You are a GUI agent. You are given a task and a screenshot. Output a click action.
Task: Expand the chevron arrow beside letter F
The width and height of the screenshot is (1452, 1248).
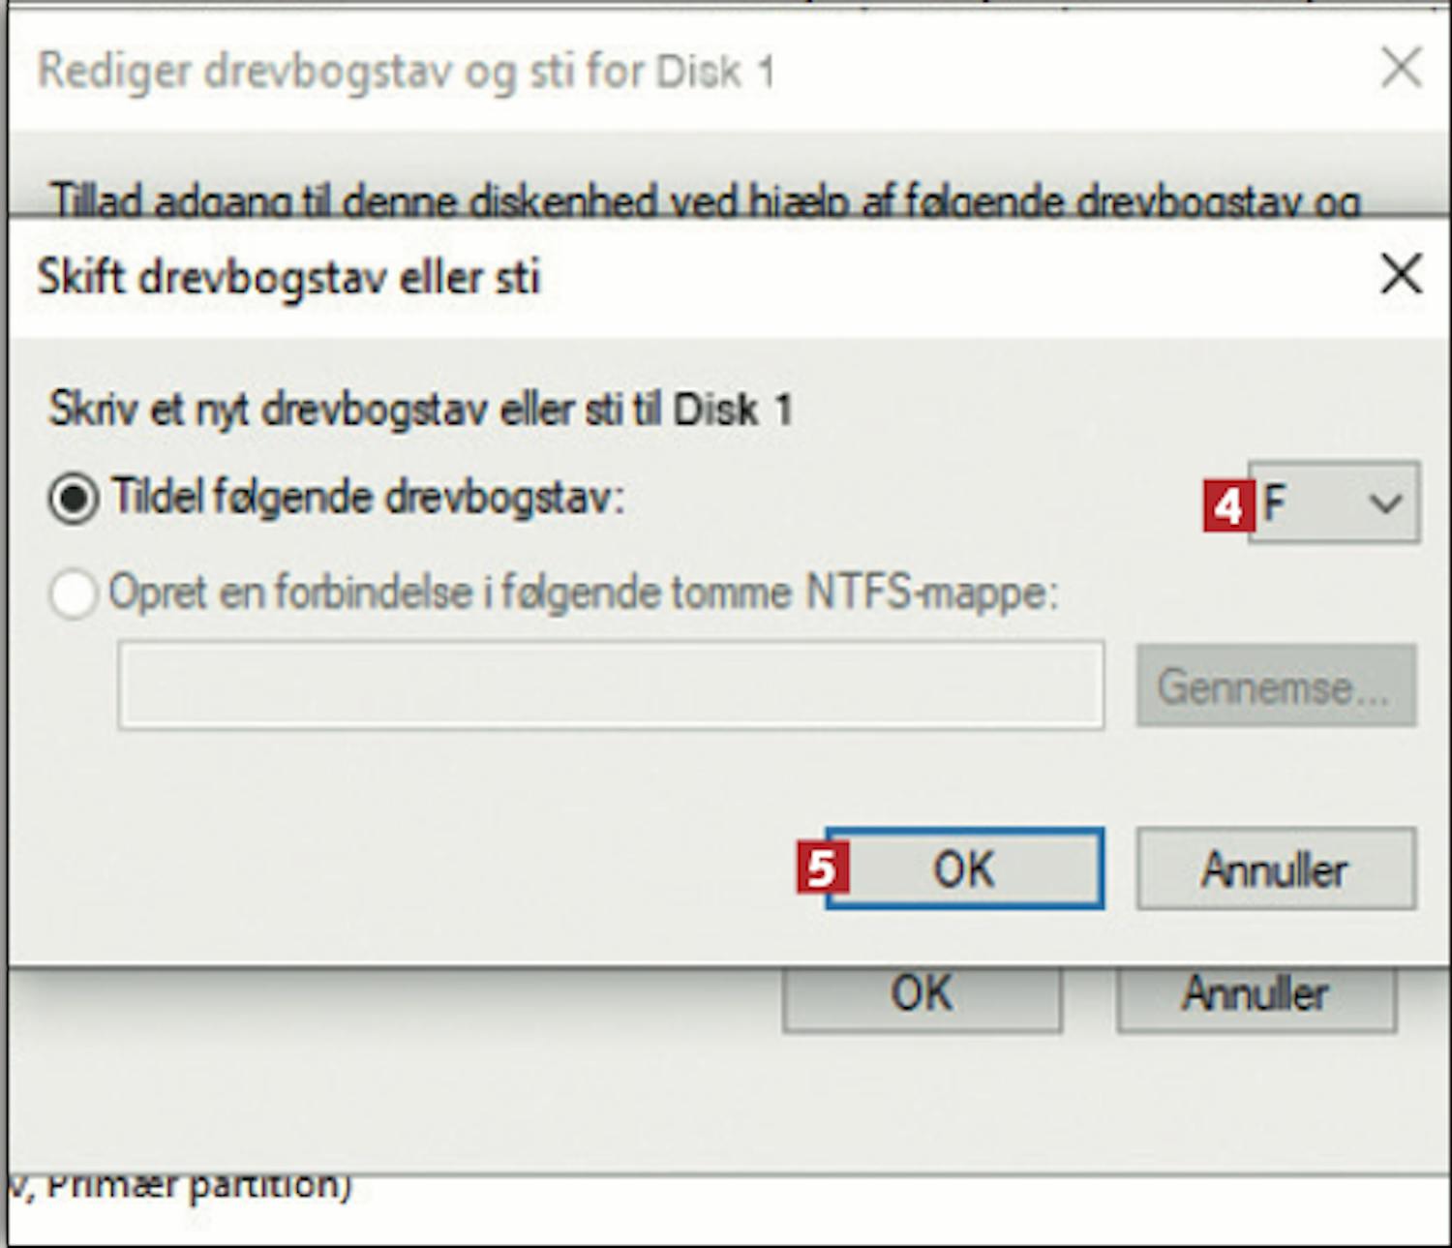coord(1385,503)
